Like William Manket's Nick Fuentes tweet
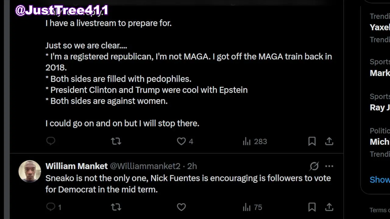The width and height of the screenshot is (390, 219). click(x=181, y=207)
